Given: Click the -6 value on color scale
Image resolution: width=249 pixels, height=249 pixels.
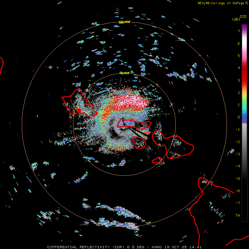Looking at the screenshot, I should point(238,191).
